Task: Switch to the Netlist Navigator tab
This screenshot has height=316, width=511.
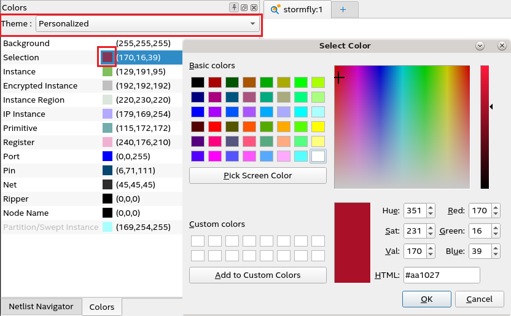Action: coord(41,306)
